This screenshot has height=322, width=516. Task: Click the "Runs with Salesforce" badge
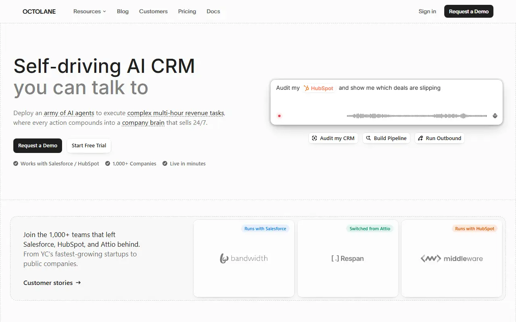(x=265, y=229)
